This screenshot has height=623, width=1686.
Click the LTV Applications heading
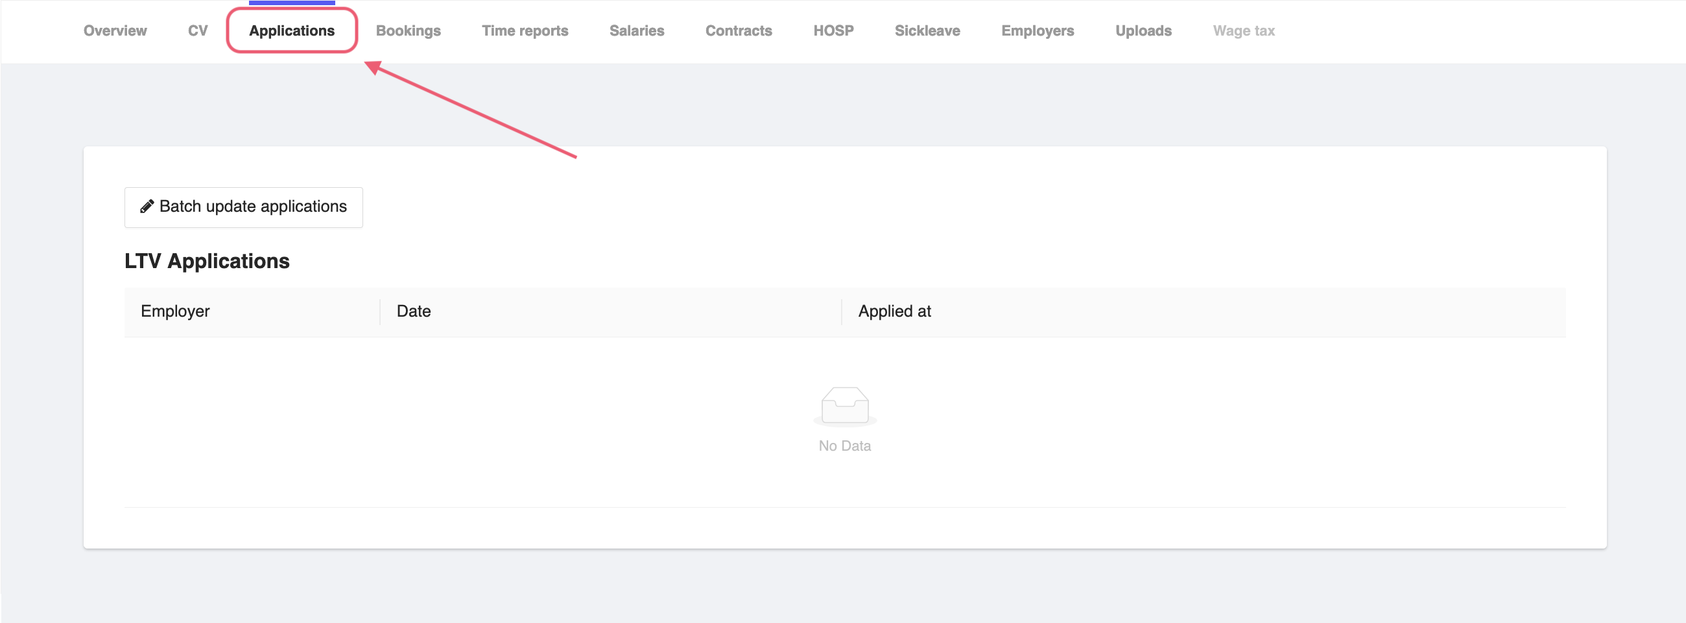pyautogui.click(x=208, y=261)
